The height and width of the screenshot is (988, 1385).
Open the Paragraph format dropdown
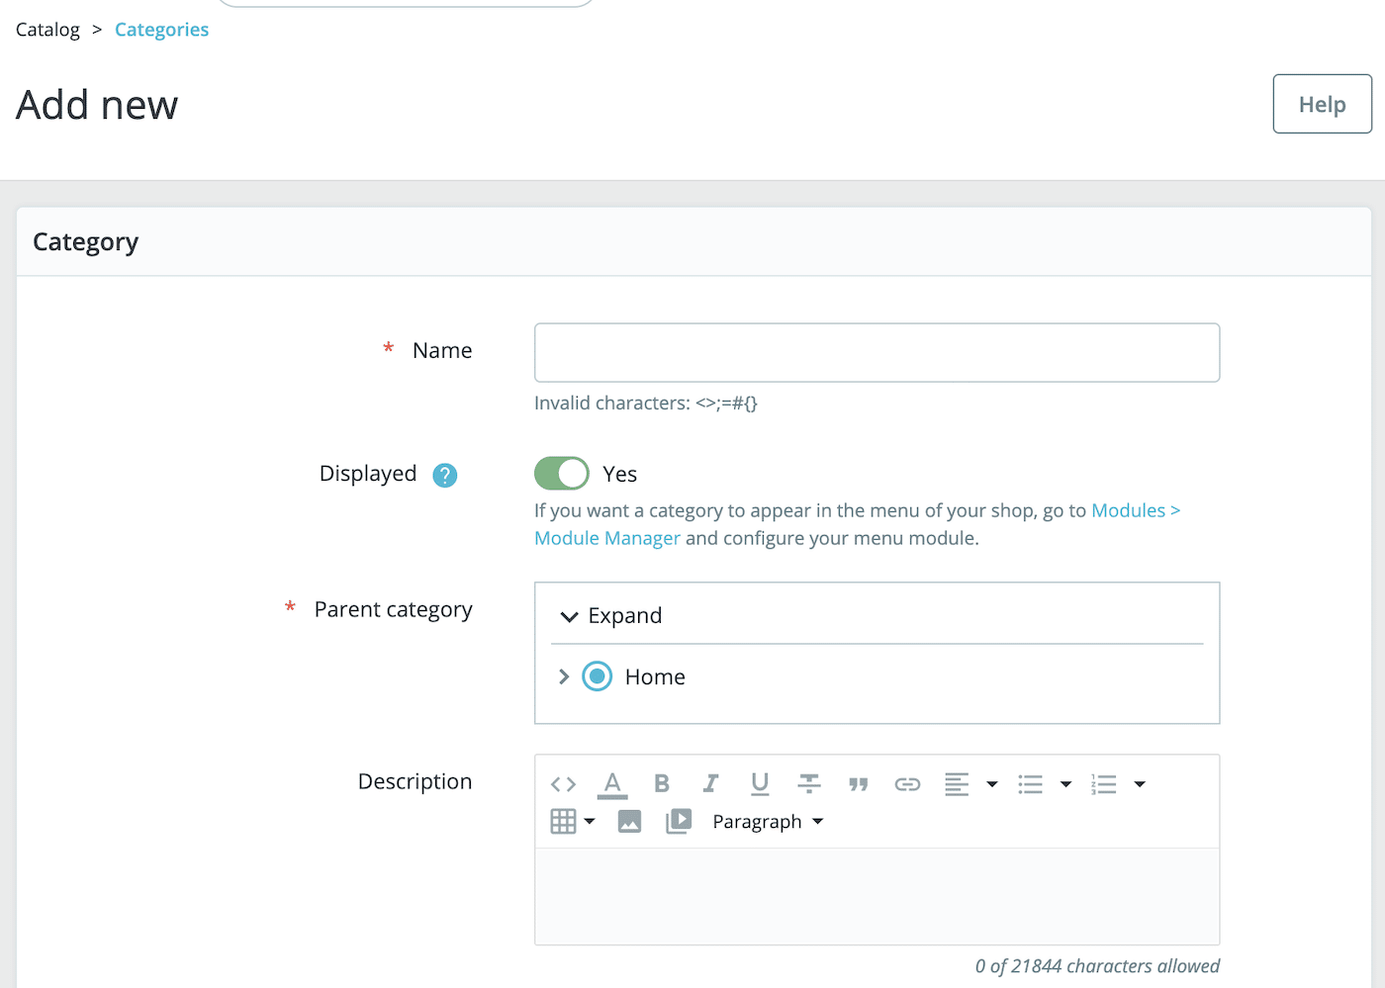pos(768,822)
